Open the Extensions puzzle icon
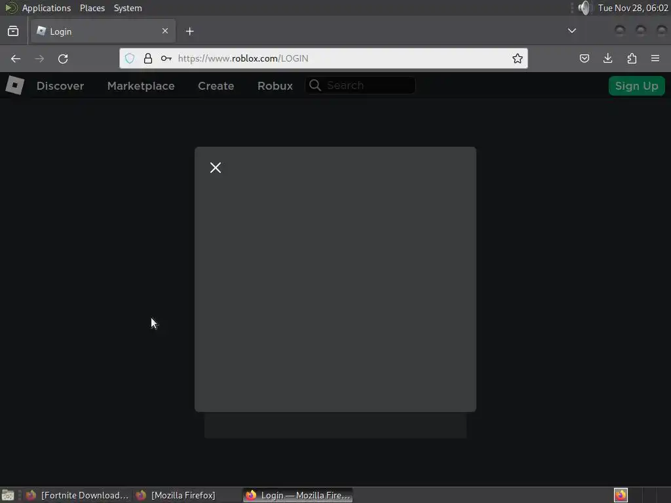Viewport: 671px width, 503px height. [632, 58]
